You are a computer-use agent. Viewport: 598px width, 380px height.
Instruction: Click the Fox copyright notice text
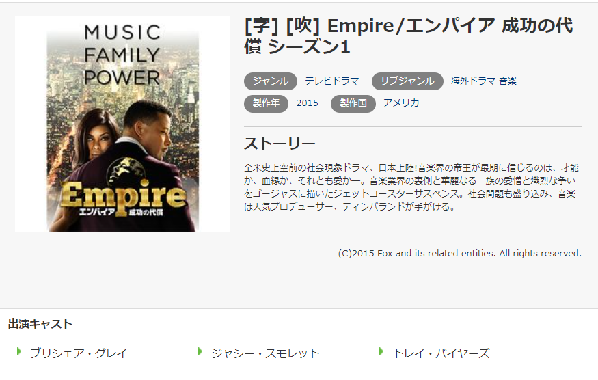pos(459,254)
